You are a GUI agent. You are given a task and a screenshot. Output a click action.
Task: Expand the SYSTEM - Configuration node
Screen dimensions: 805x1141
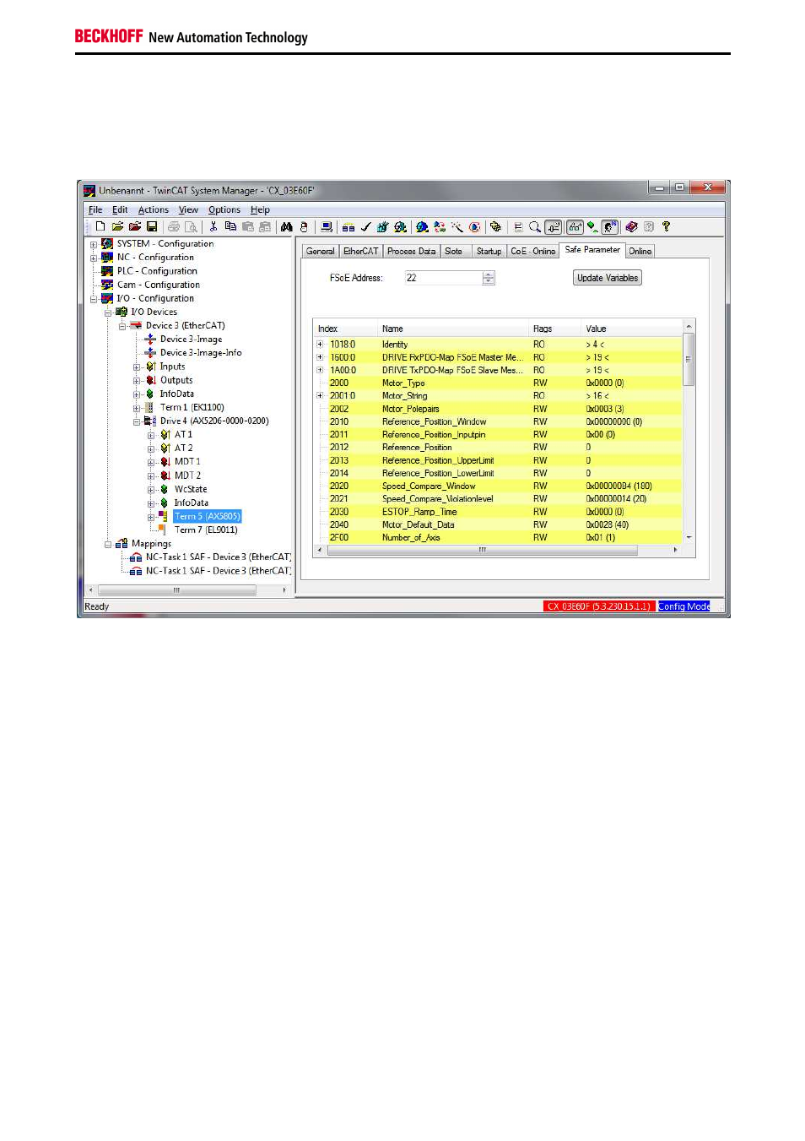(x=94, y=244)
